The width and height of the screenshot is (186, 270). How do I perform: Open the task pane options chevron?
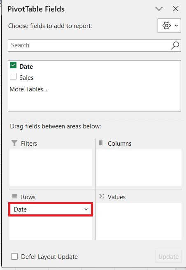click(x=159, y=9)
